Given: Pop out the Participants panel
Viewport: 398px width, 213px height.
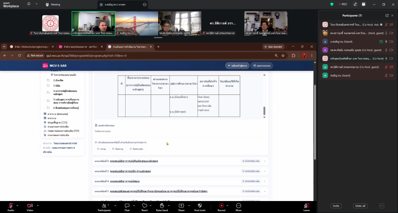Looking at the screenshot, I should point(387,15).
